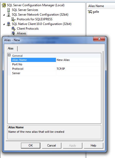The width and height of the screenshot is (115, 158).
Task: Click OK to create the alias
Action: 31,146
